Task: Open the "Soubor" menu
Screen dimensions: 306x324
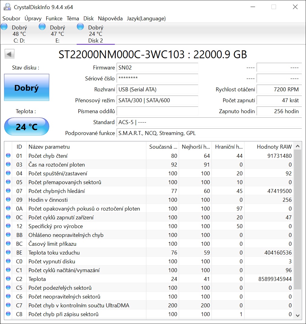Action: tap(11, 19)
